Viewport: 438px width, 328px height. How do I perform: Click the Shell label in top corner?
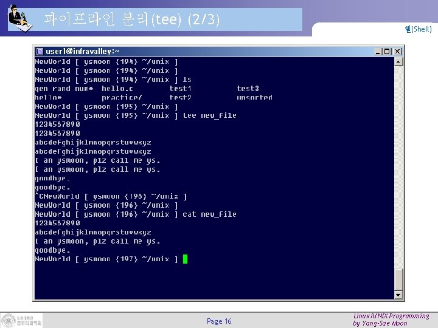pos(418,29)
